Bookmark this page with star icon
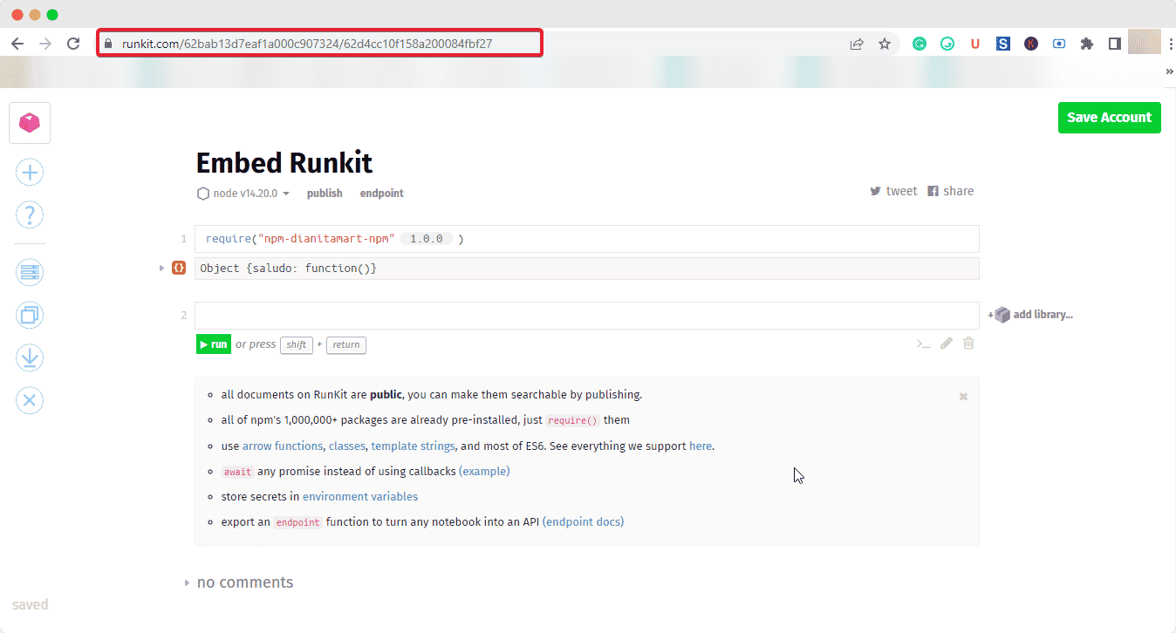The height and width of the screenshot is (633, 1176). tap(885, 44)
